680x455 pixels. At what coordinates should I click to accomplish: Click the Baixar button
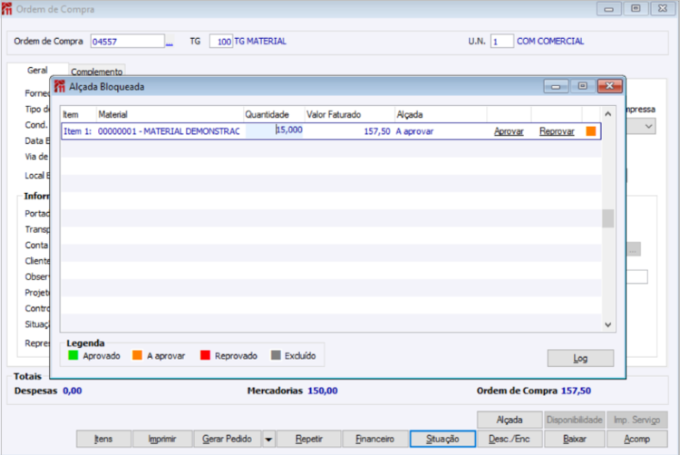click(x=575, y=439)
